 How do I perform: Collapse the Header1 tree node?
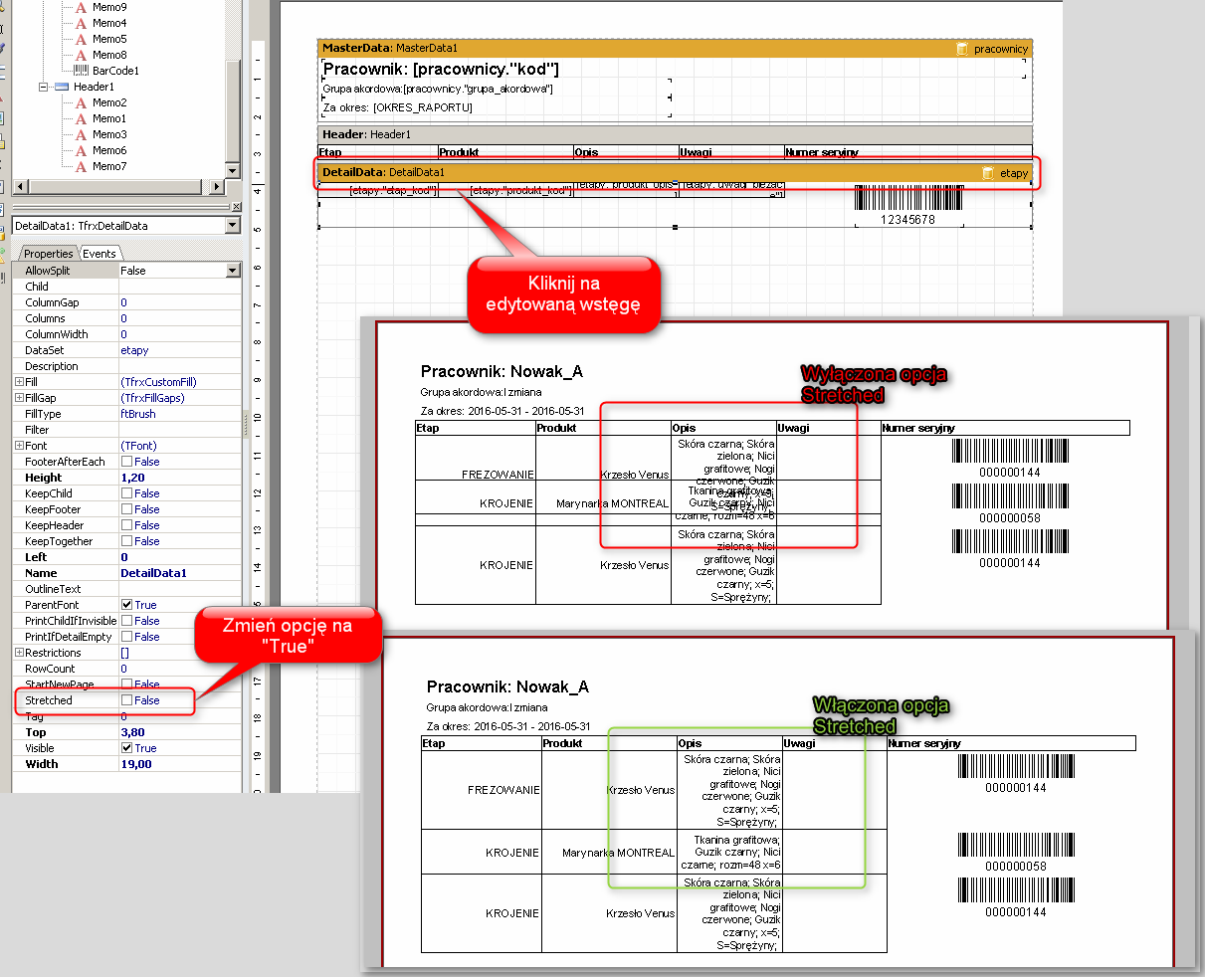point(44,87)
